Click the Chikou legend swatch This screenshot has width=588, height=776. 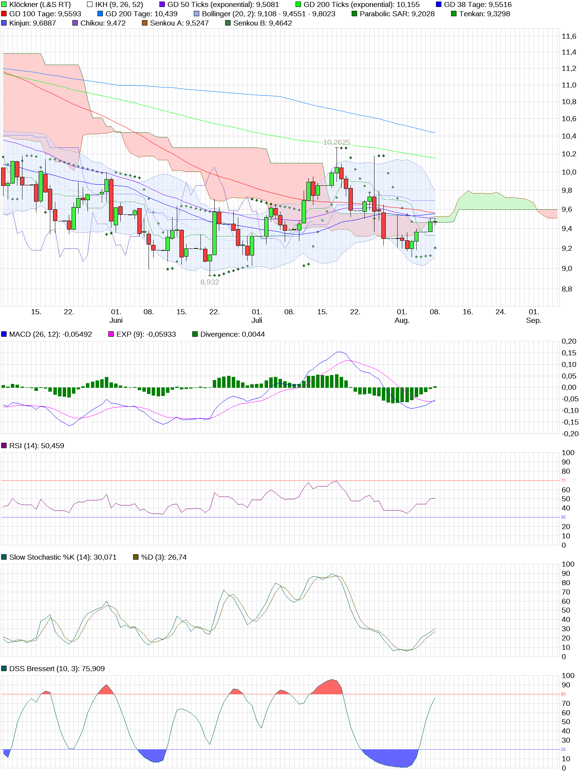pos(75,23)
